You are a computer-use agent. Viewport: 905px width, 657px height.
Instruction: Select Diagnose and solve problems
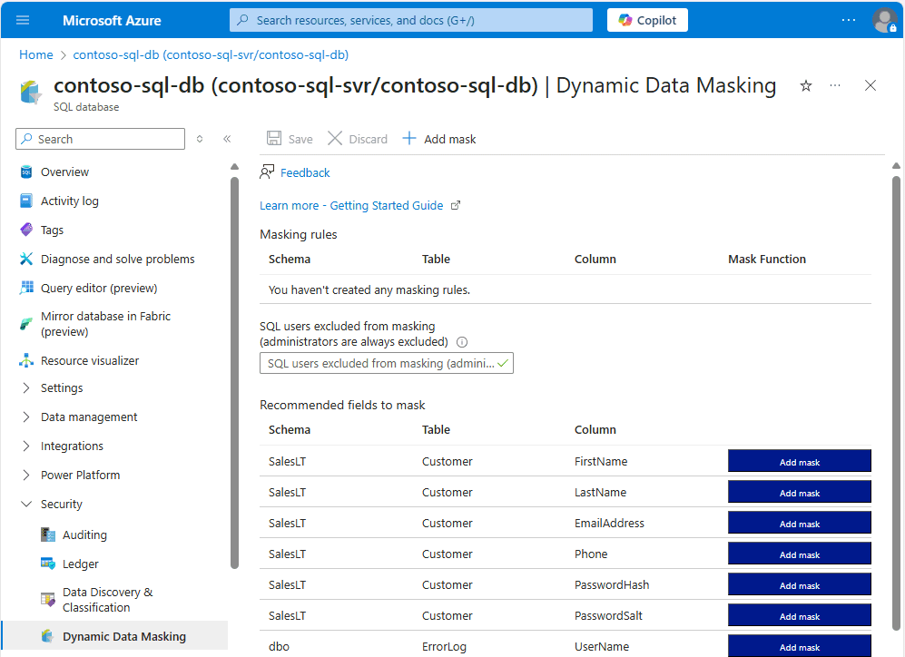click(117, 259)
